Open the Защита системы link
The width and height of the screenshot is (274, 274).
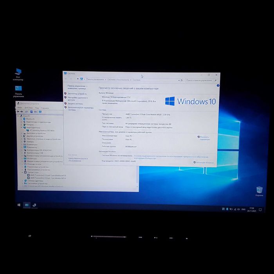point(75,104)
